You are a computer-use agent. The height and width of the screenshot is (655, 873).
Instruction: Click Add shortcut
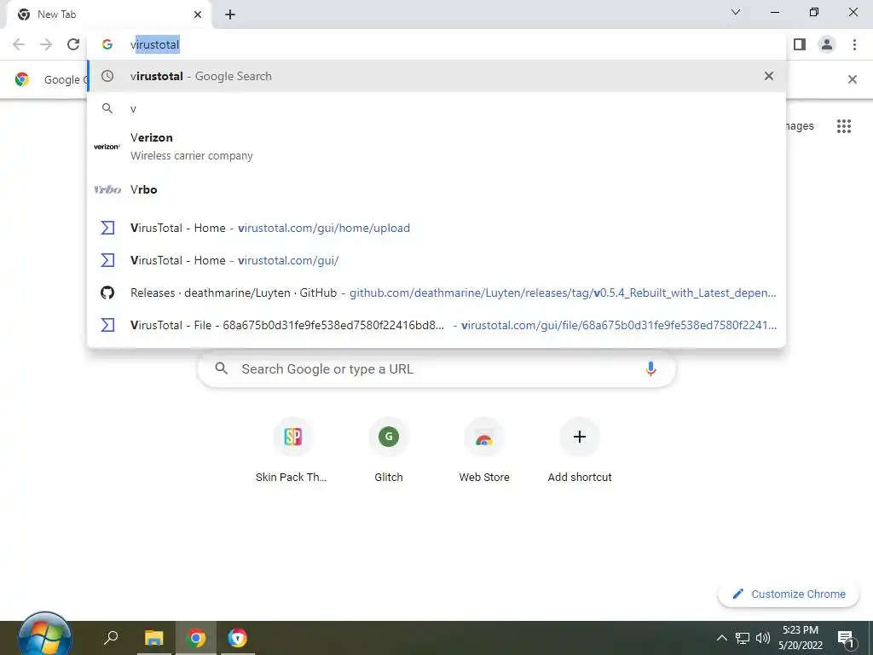pos(580,450)
